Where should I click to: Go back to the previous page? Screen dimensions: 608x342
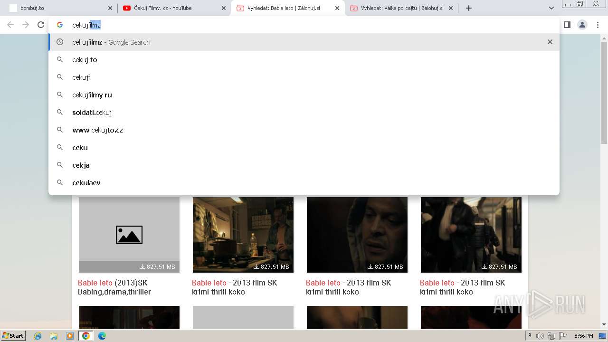click(x=10, y=25)
